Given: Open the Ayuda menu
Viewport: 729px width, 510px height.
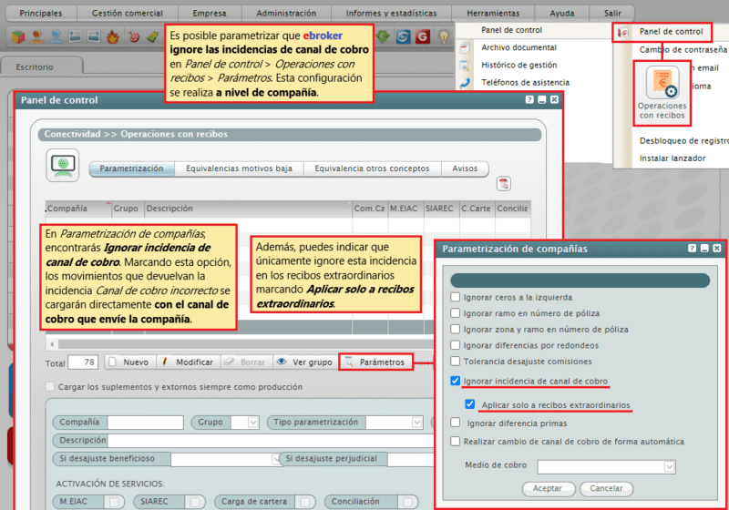Looking at the screenshot, I should [562, 14].
